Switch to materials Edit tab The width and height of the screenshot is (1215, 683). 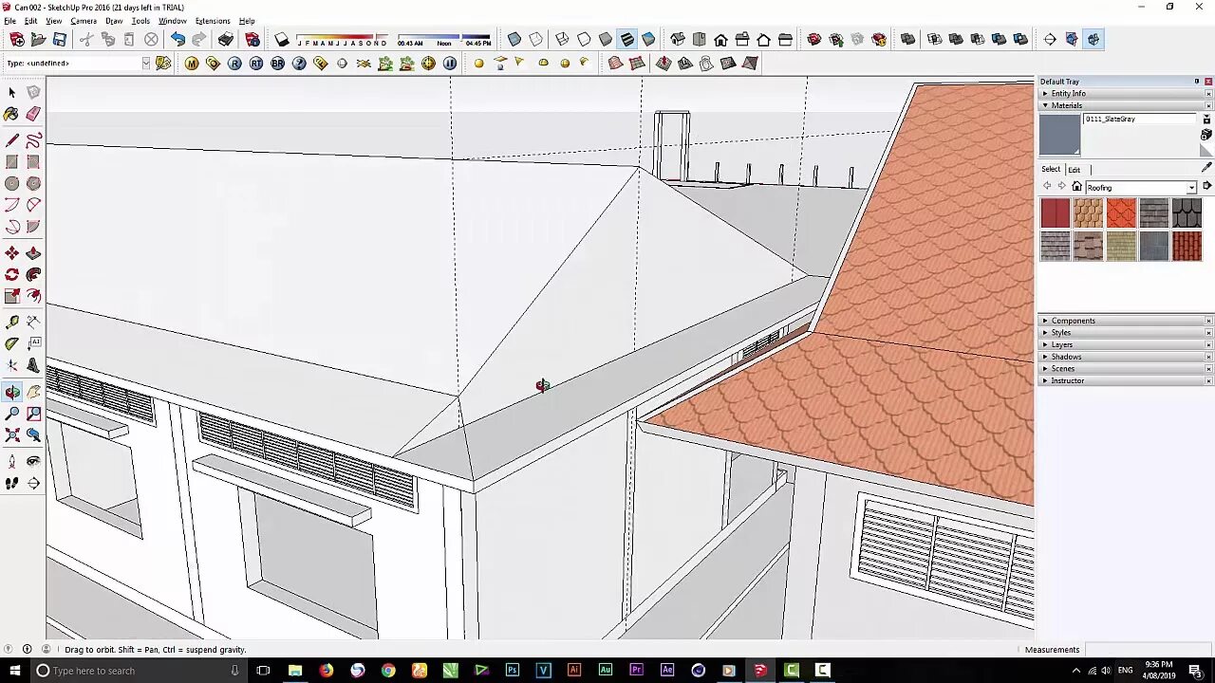[1074, 170]
